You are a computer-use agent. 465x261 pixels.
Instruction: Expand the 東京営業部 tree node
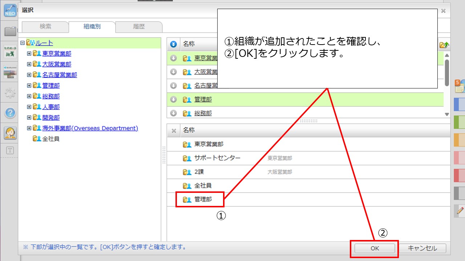[29, 54]
